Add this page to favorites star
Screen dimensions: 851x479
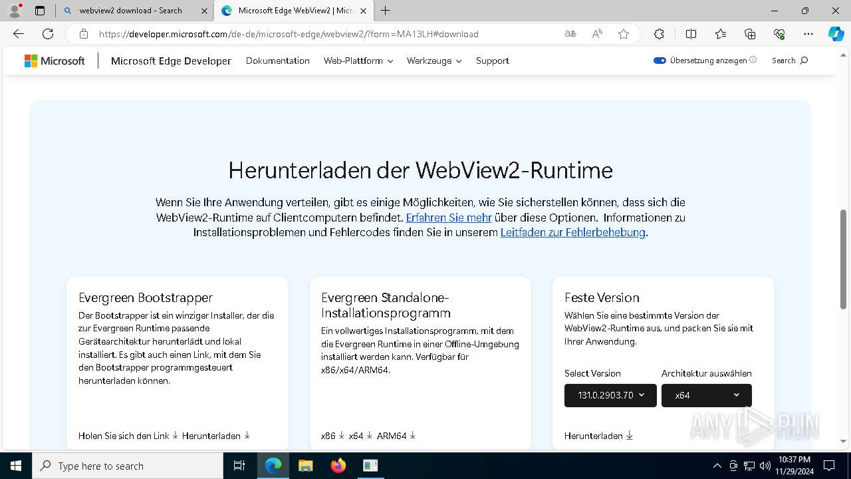(624, 34)
